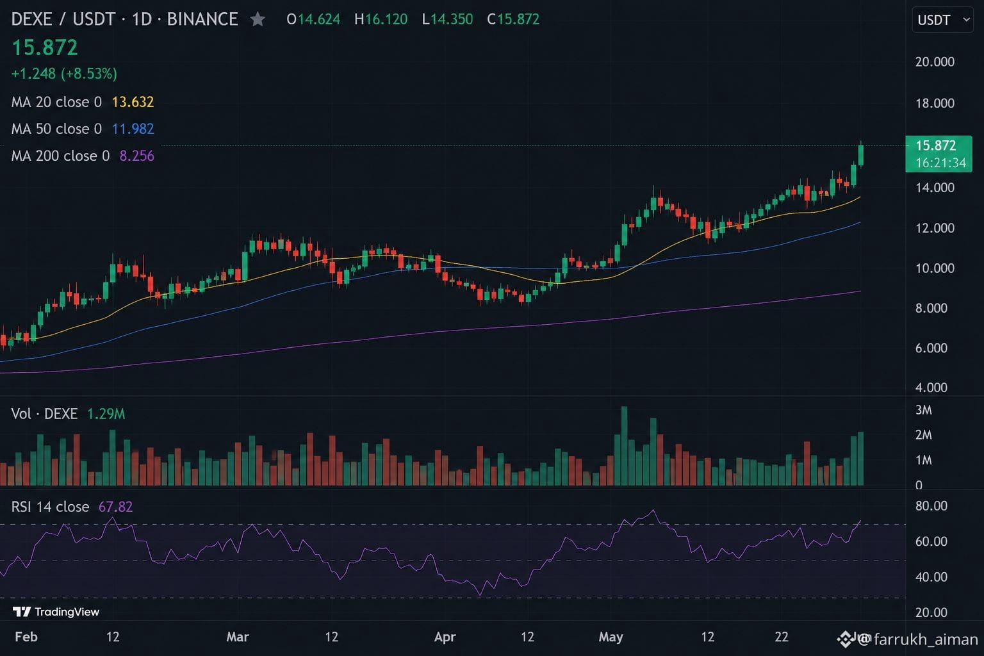Screen dimensions: 984x656
Task: Click the 60.00 RSI axis label
Action: point(931,541)
